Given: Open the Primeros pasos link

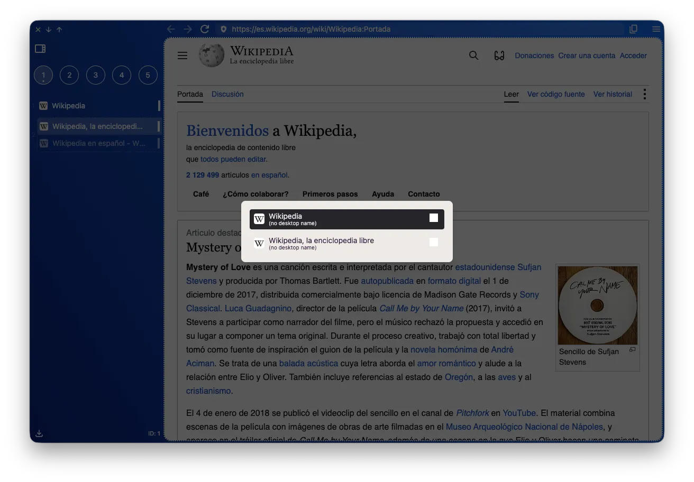Looking at the screenshot, I should click(330, 194).
